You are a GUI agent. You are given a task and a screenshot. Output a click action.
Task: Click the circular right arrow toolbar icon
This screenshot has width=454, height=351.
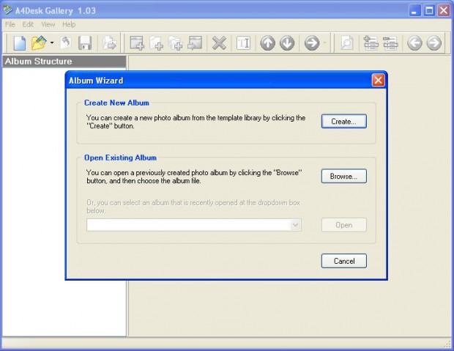(312, 43)
